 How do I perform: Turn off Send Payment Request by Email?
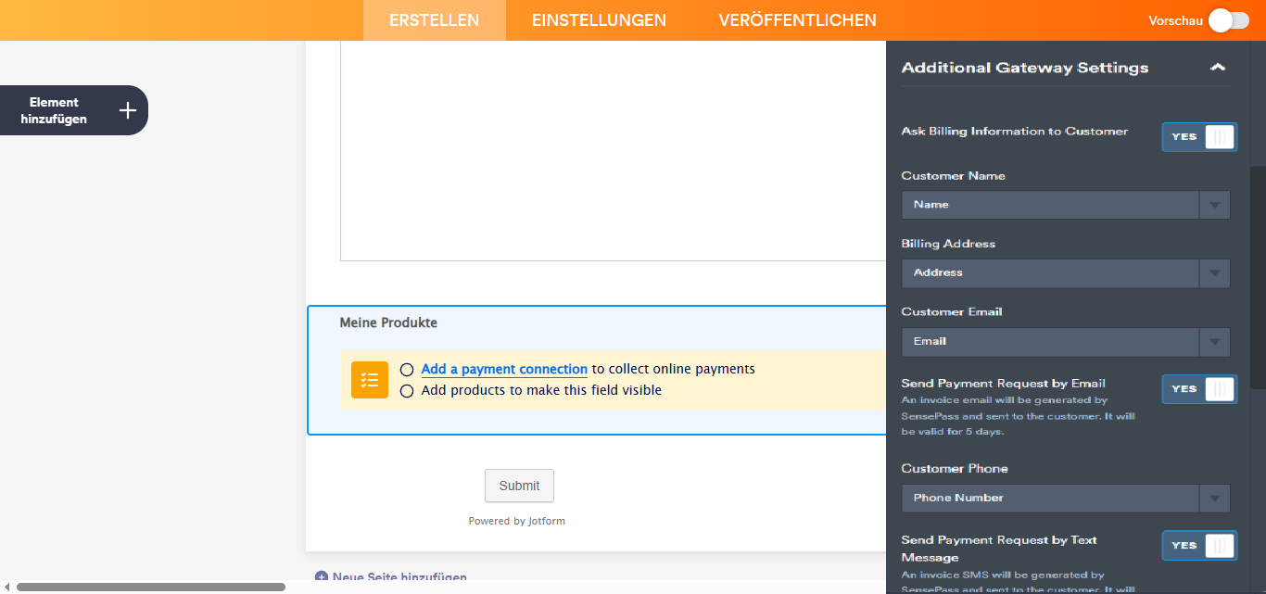click(x=1199, y=388)
